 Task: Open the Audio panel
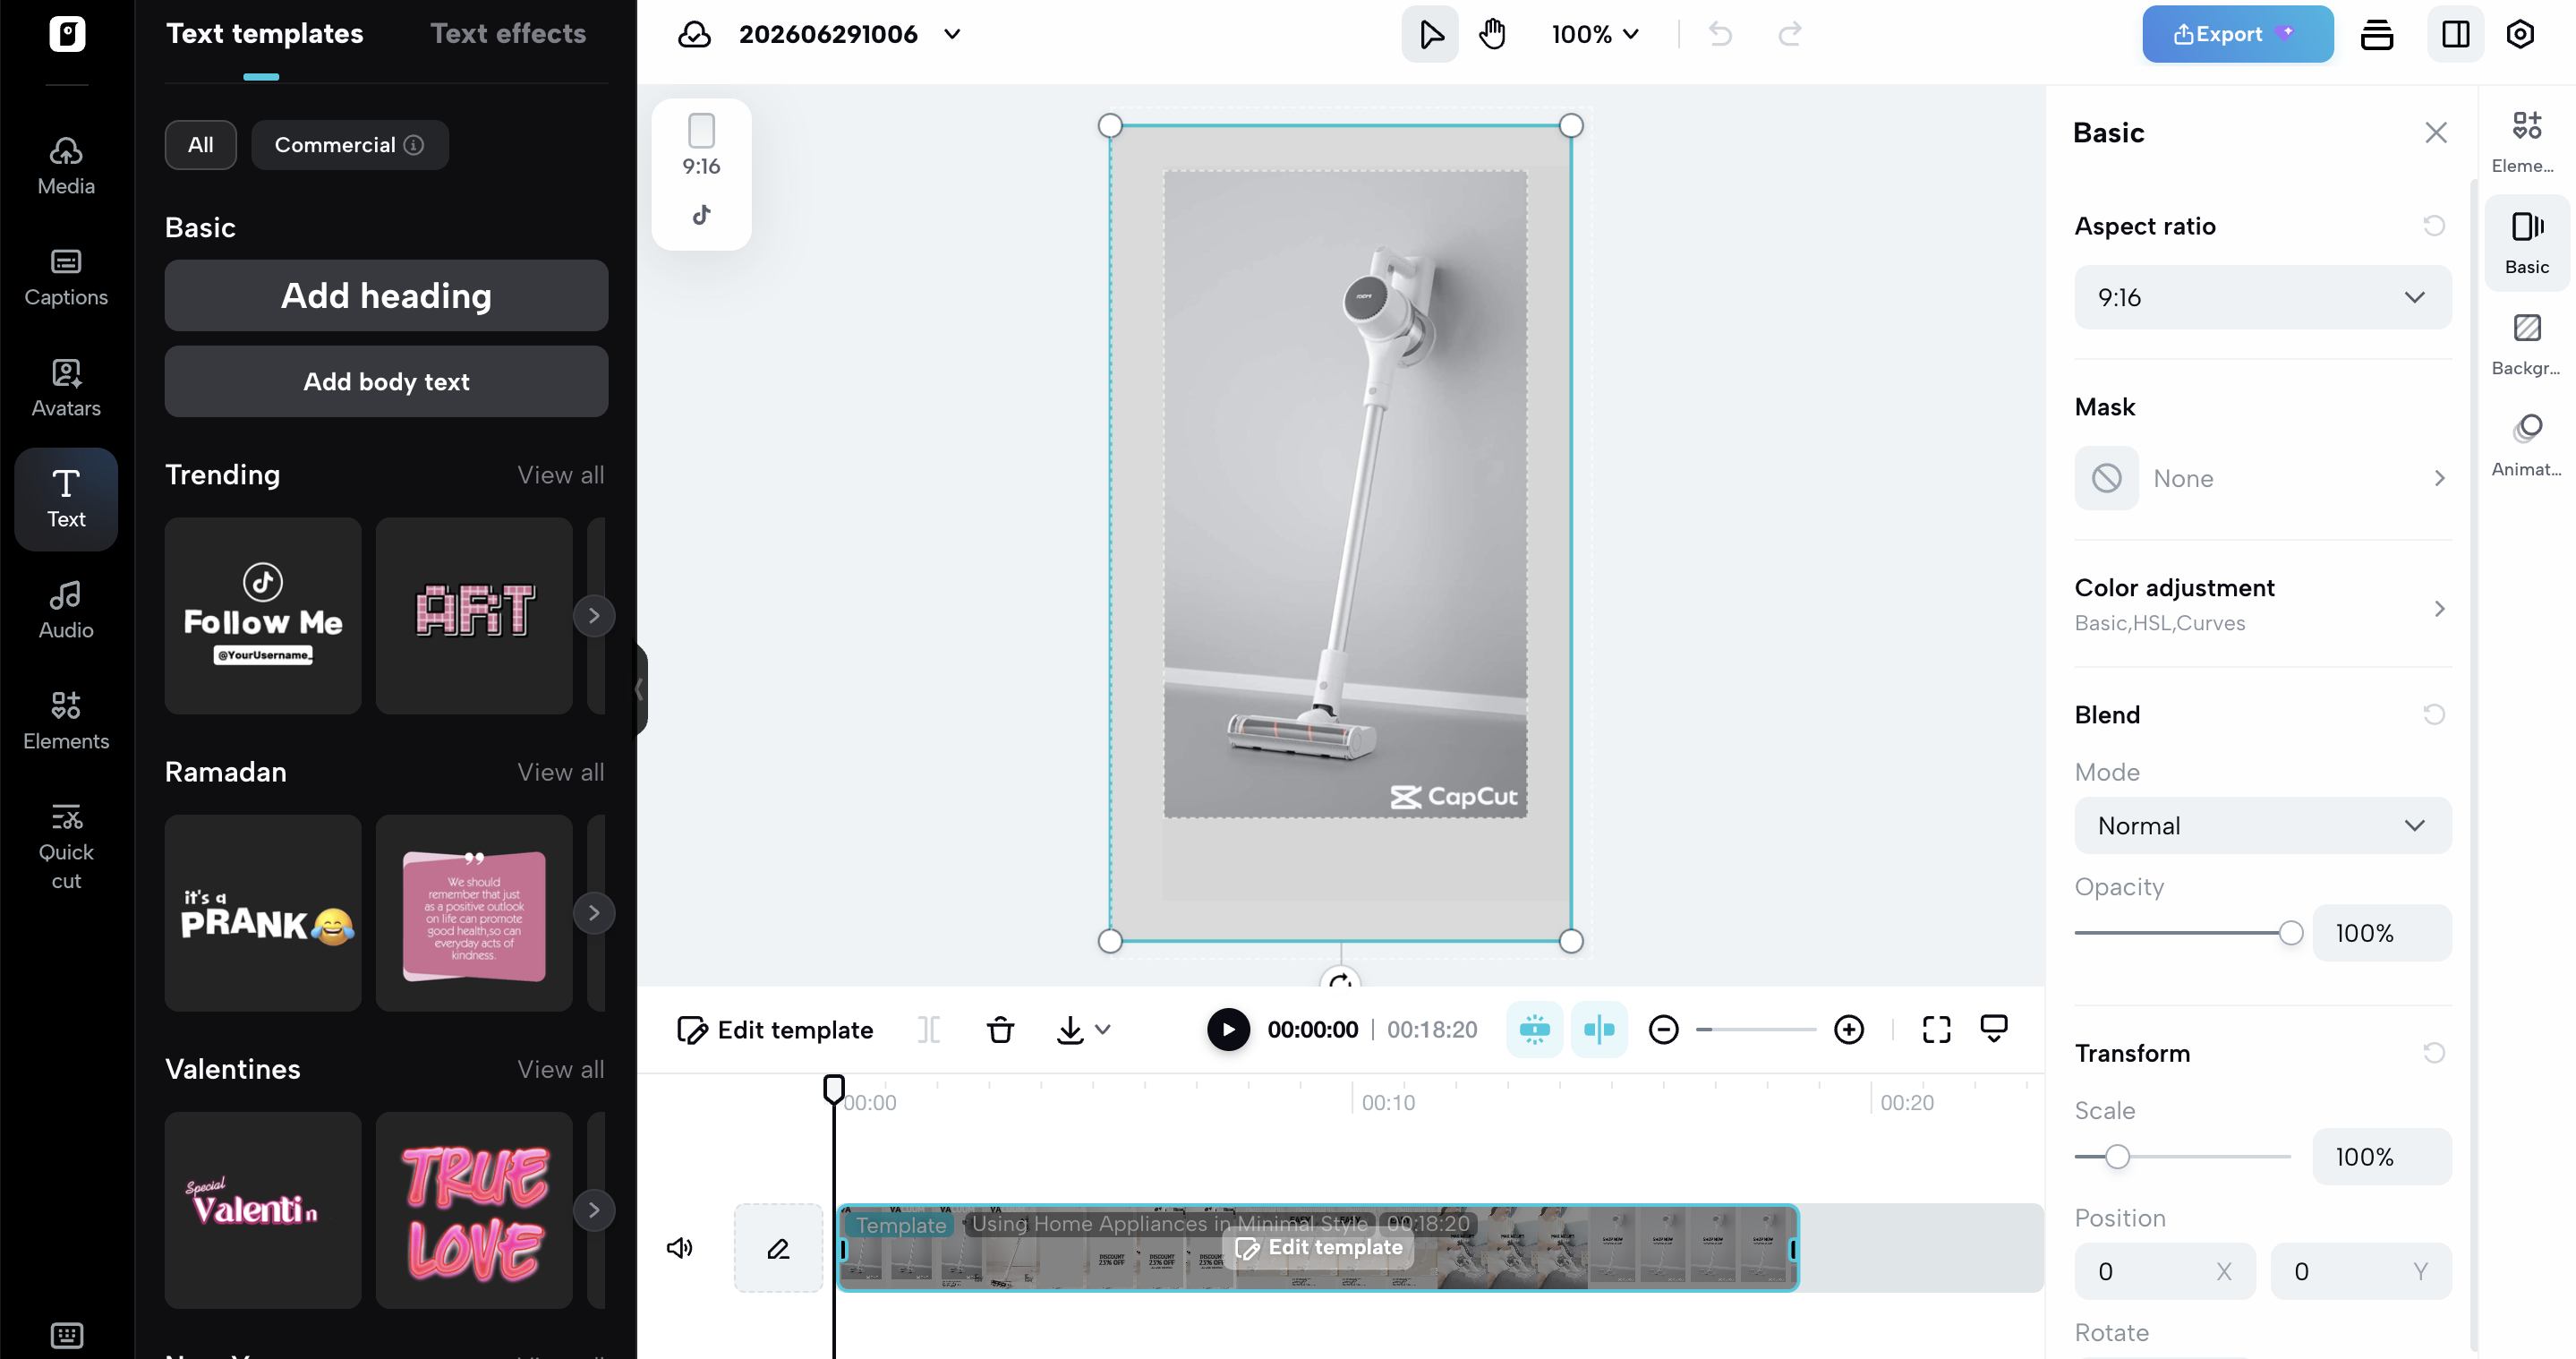66,610
